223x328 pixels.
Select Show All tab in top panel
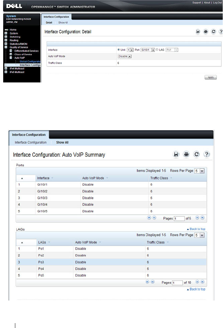(63, 23)
